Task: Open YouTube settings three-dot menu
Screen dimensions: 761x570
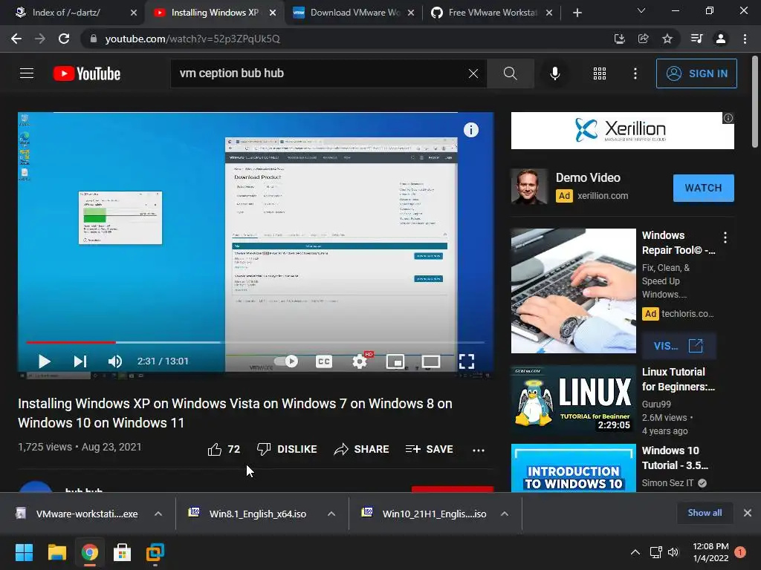Action: pyautogui.click(x=635, y=73)
